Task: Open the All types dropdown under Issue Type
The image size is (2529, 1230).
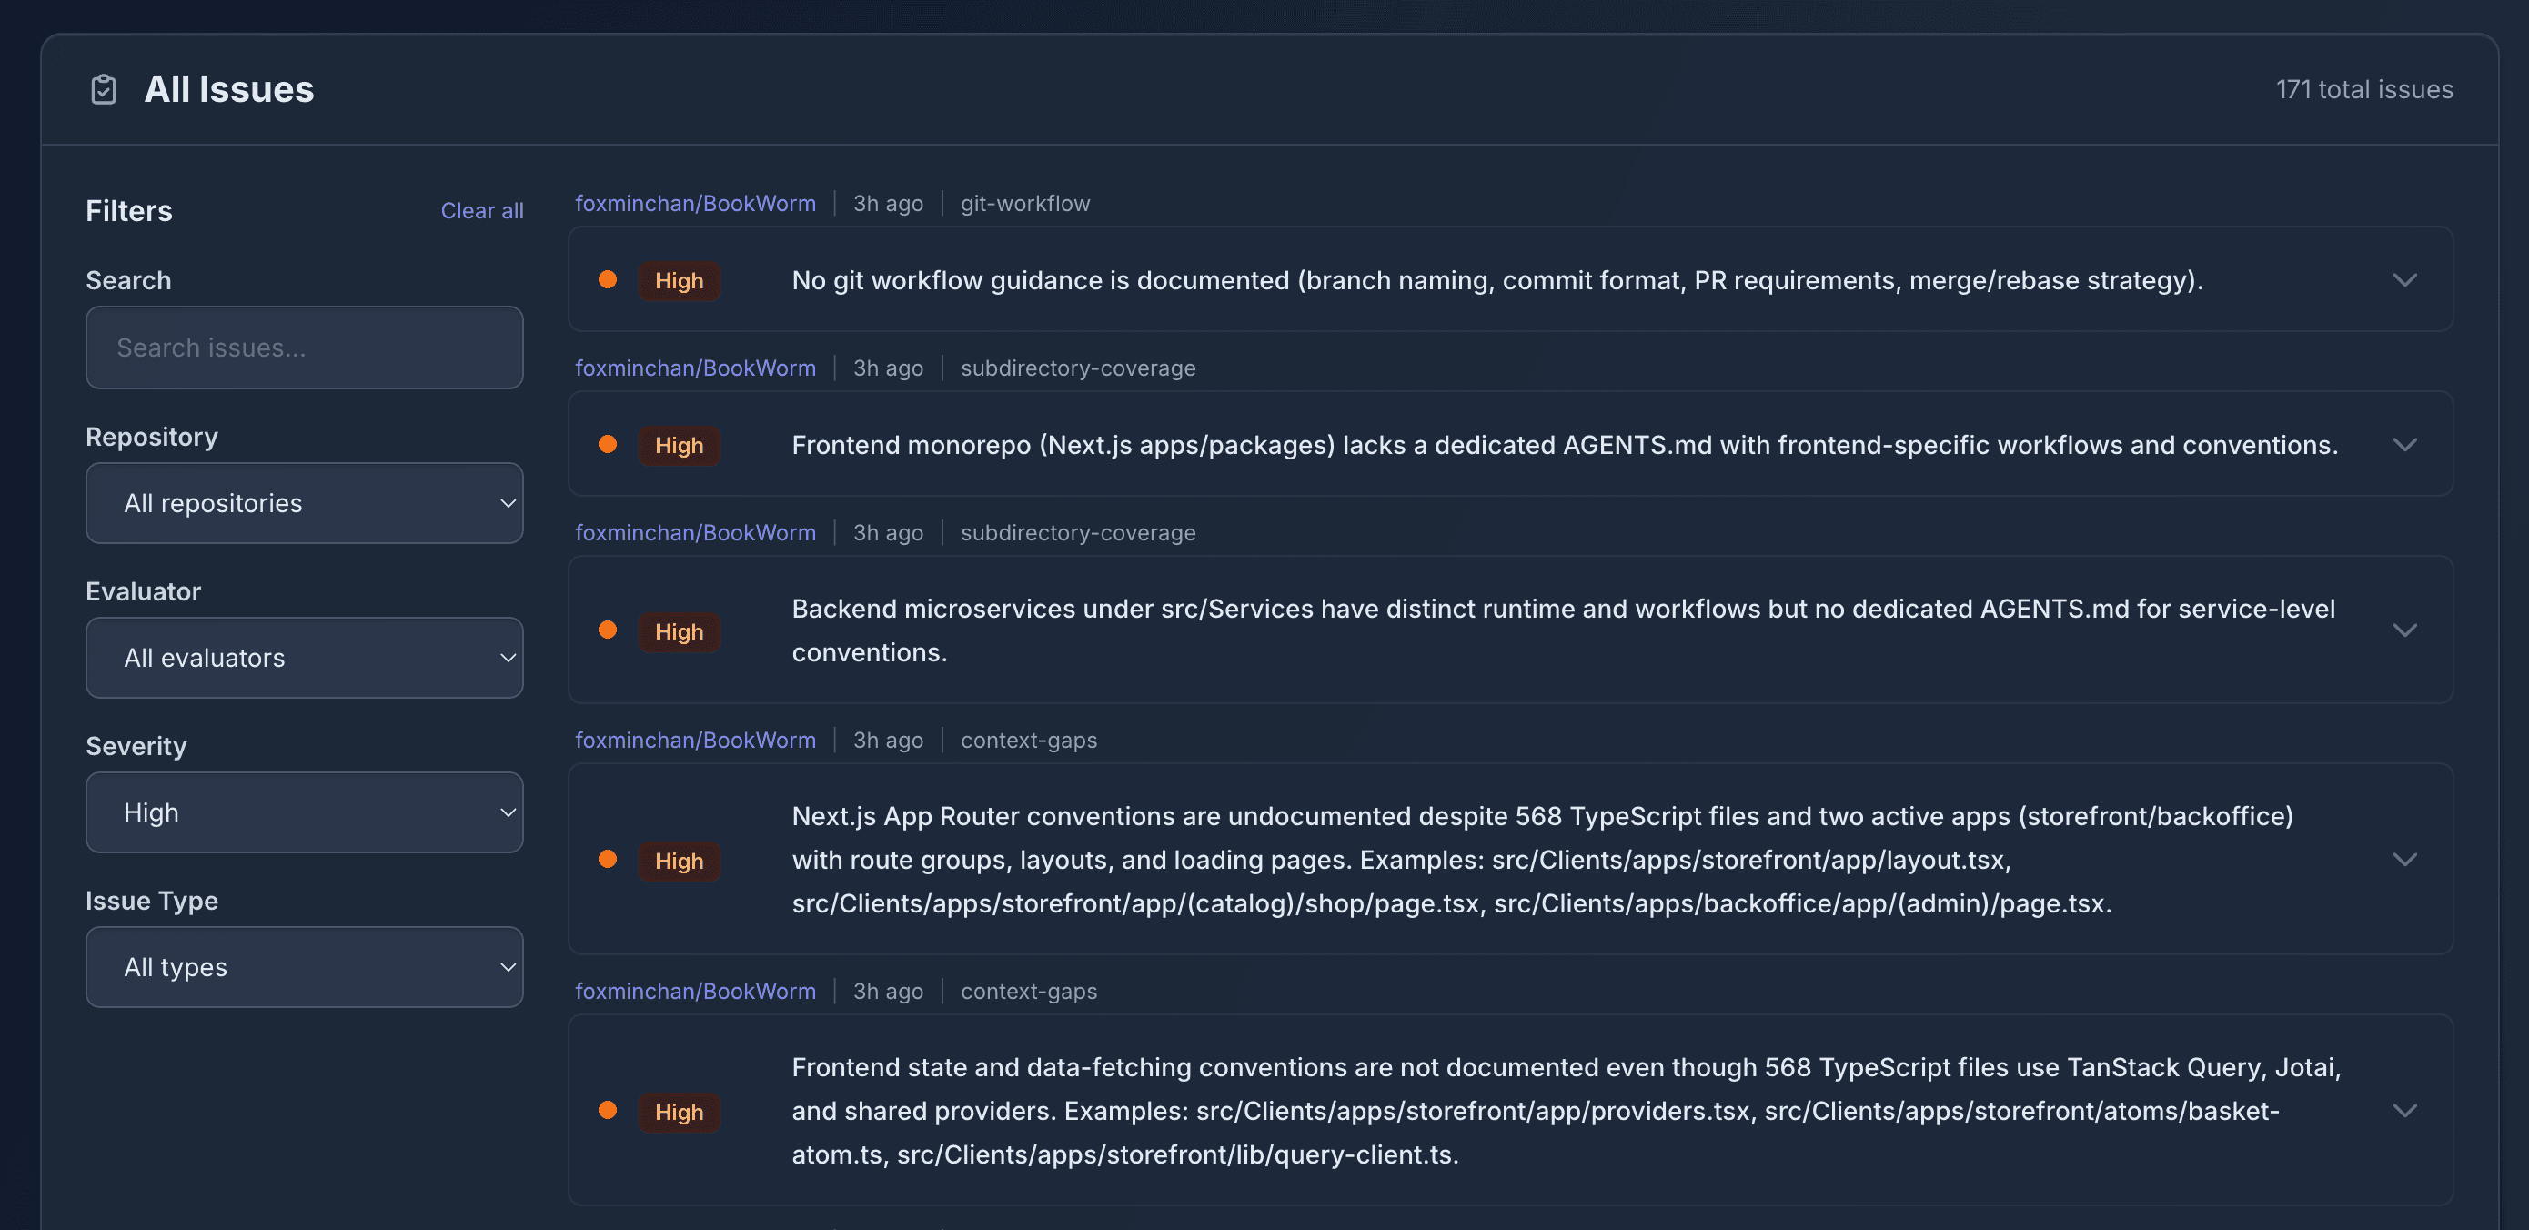Action: tap(305, 967)
